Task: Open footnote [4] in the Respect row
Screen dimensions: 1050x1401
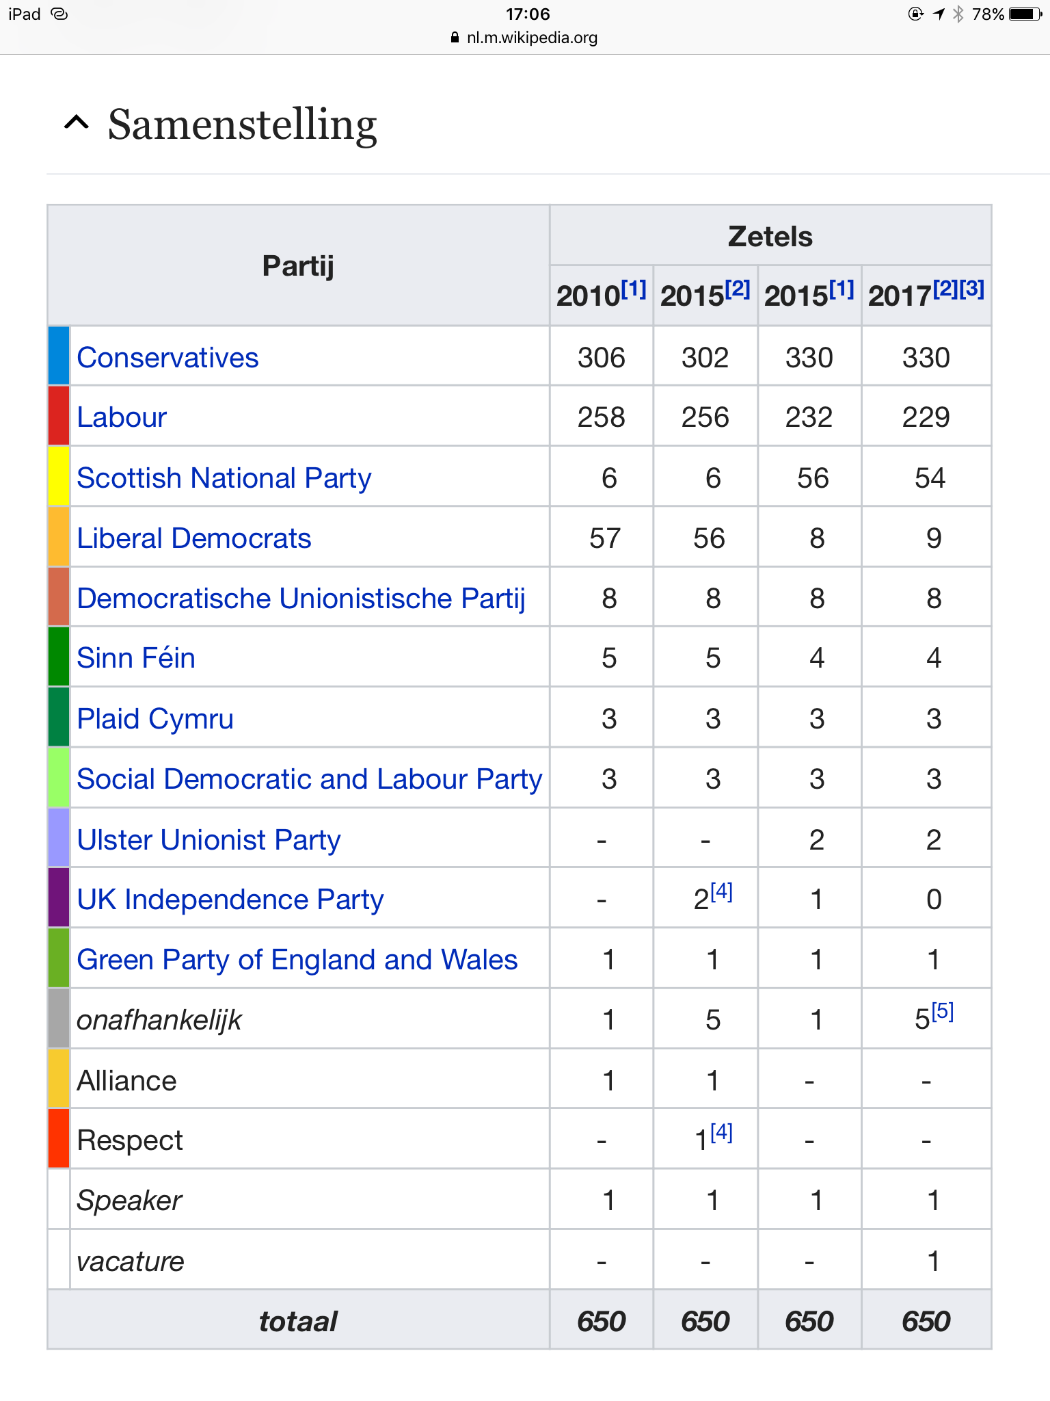Action: coord(721,1132)
